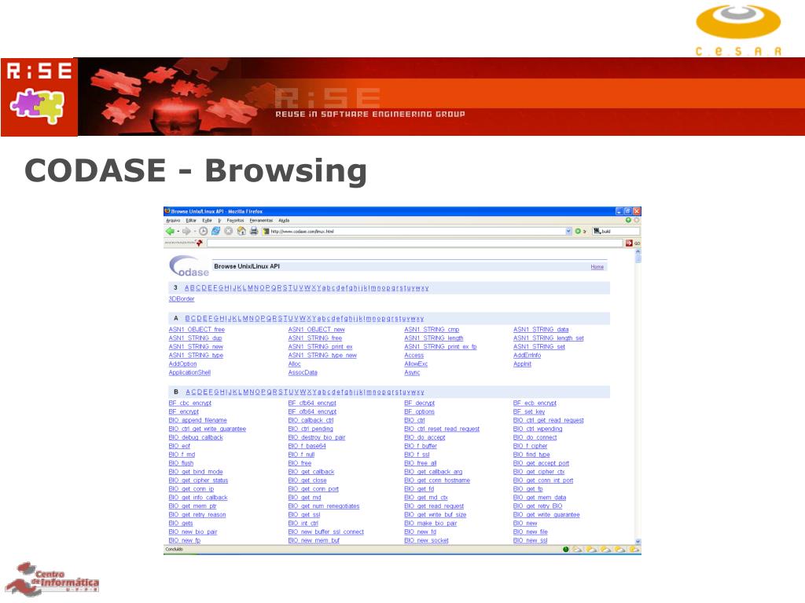Click the 'Browse Unix/Linux API' page heading
The width and height of the screenshot is (805, 603).
coord(247,267)
